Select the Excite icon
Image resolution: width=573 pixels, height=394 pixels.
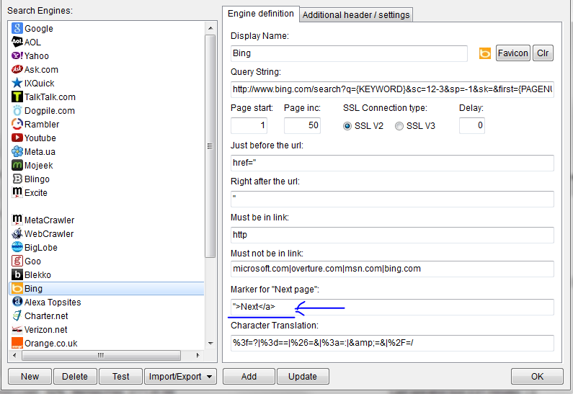click(17, 192)
